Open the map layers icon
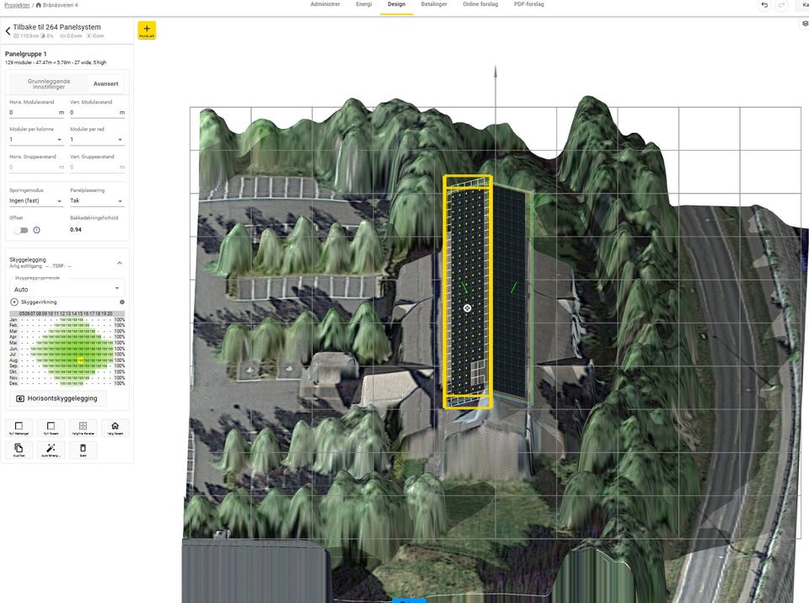 tap(804, 24)
